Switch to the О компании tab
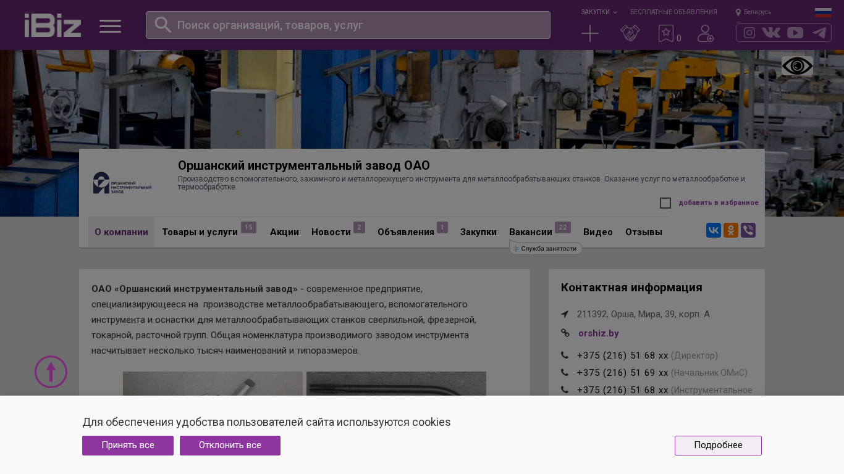The height and width of the screenshot is (474, 844). [x=121, y=232]
